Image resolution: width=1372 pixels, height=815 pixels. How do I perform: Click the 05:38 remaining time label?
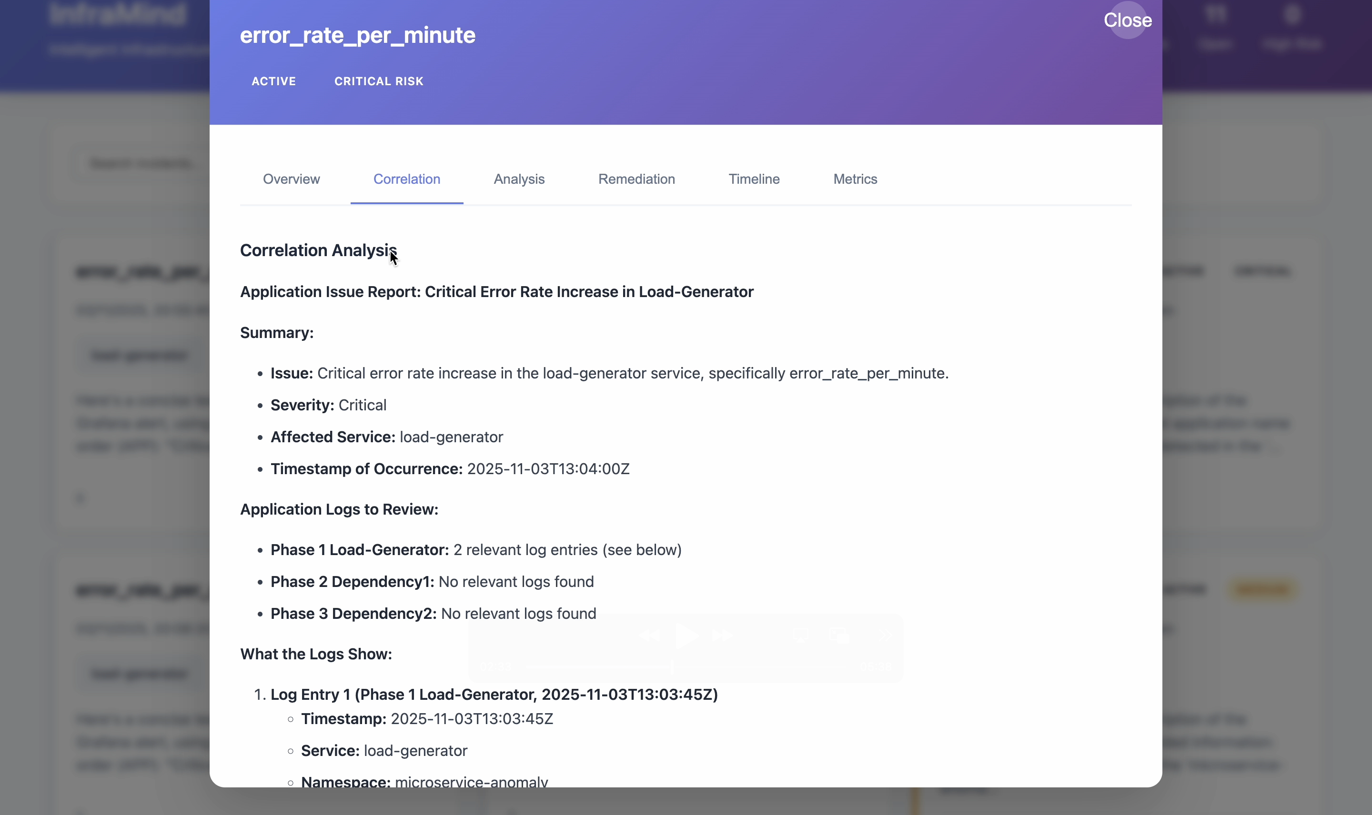[876, 667]
